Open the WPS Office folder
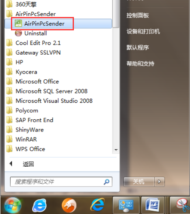 pos(26,149)
